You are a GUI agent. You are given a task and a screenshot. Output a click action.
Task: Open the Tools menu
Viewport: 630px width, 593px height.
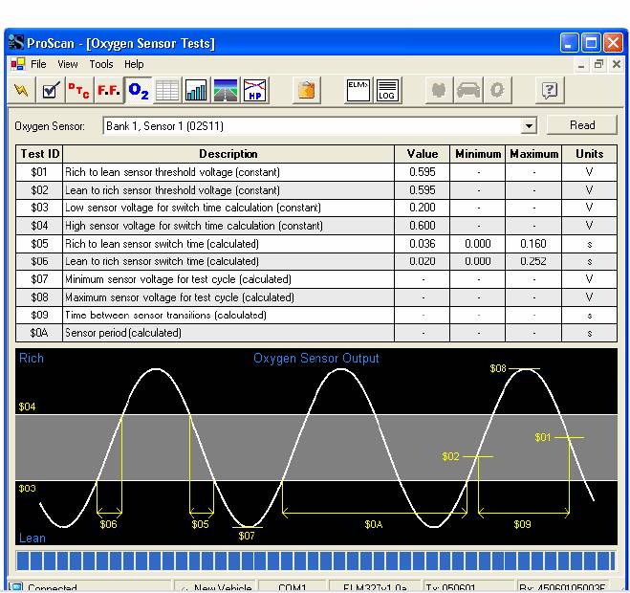(x=101, y=64)
